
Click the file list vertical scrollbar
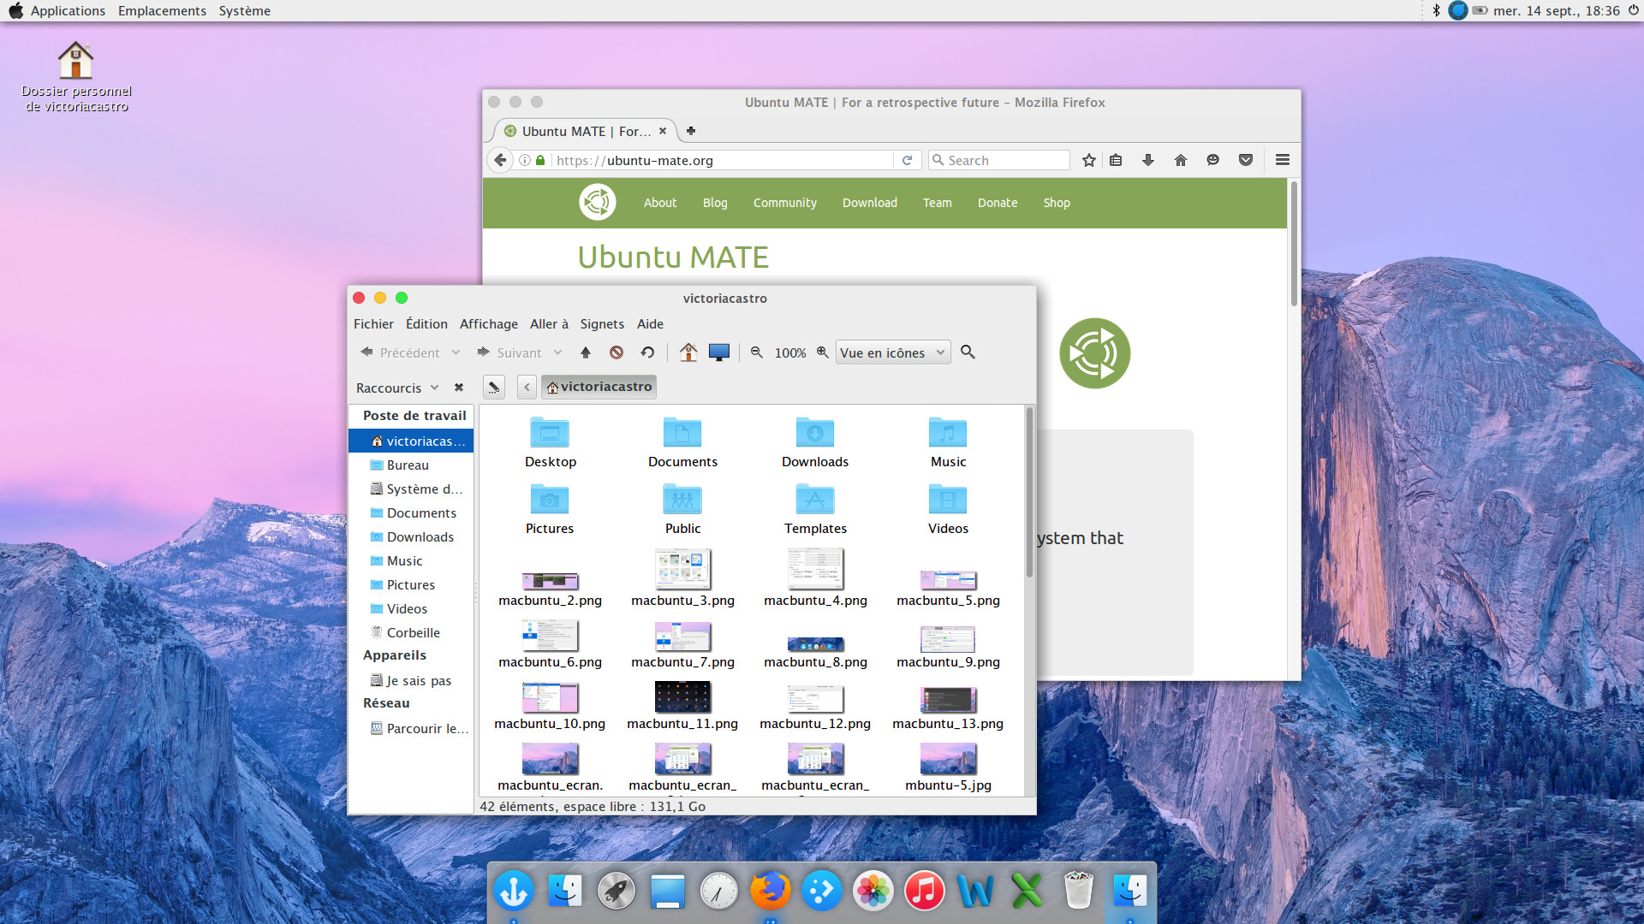[x=1028, y=493]
